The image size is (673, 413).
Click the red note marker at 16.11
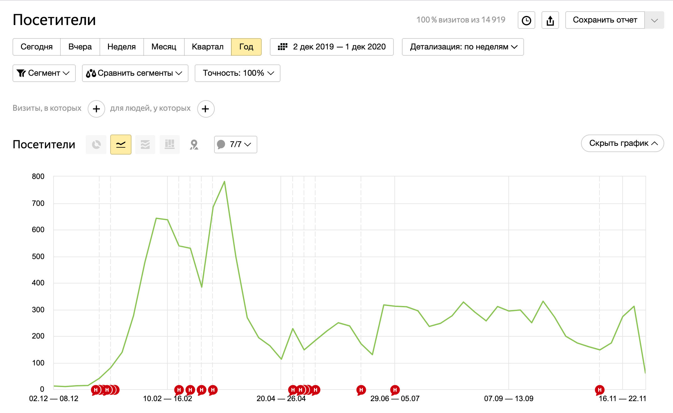point(599,390)
